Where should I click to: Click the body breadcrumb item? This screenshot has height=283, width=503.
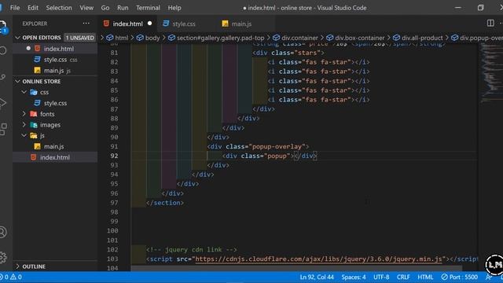152,38
